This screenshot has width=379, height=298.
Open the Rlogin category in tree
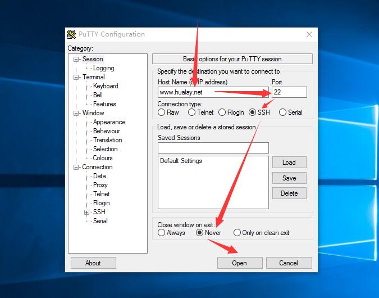click(x=101, y=203)
